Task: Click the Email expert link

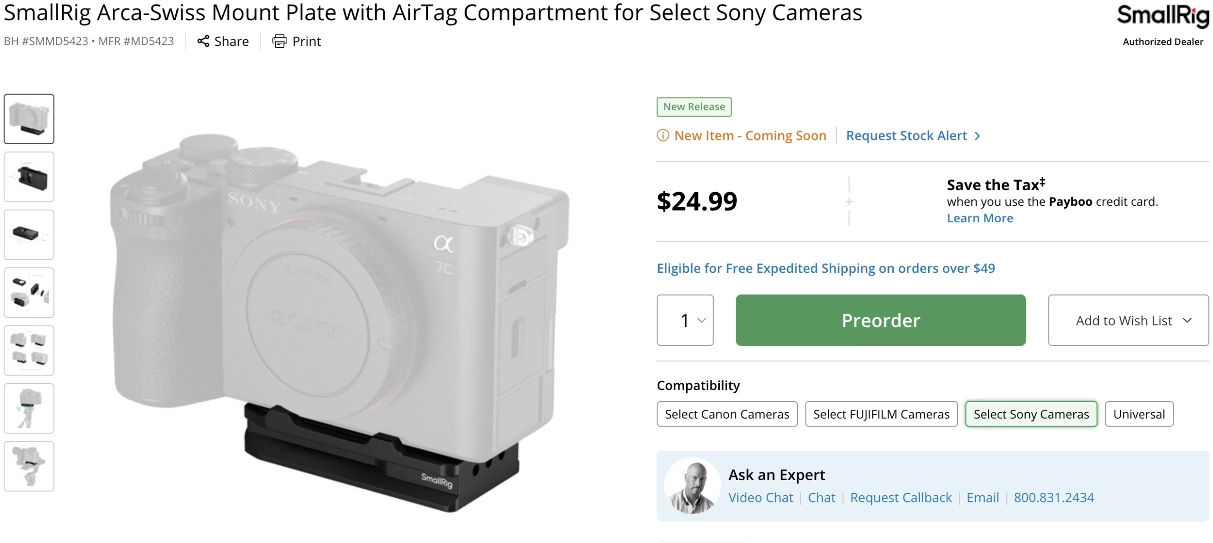Action: (x=982, y=498)
